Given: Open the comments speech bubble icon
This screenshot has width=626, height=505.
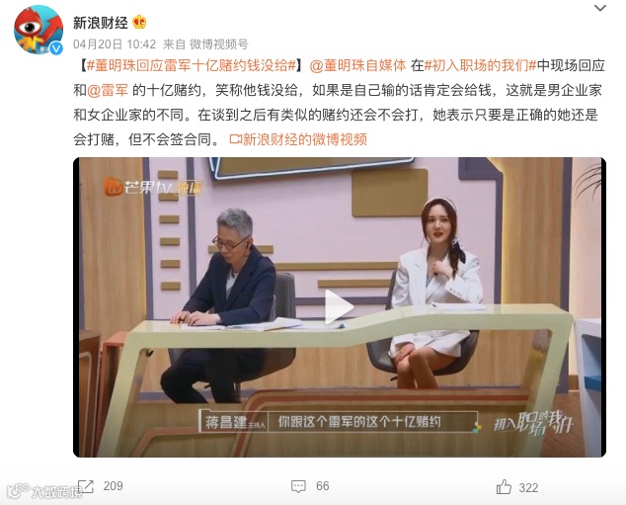Looking at the screenshot, I should (x=298, y=486).
